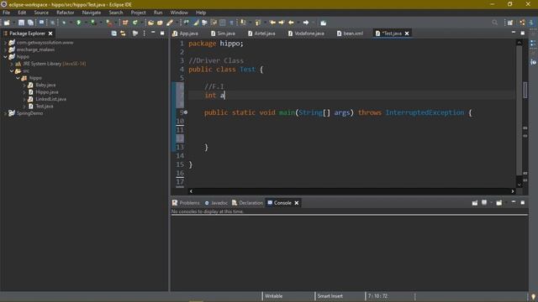Screen dimensions: 538x302
Task: Open the File menu
Action: click(6, 13)
